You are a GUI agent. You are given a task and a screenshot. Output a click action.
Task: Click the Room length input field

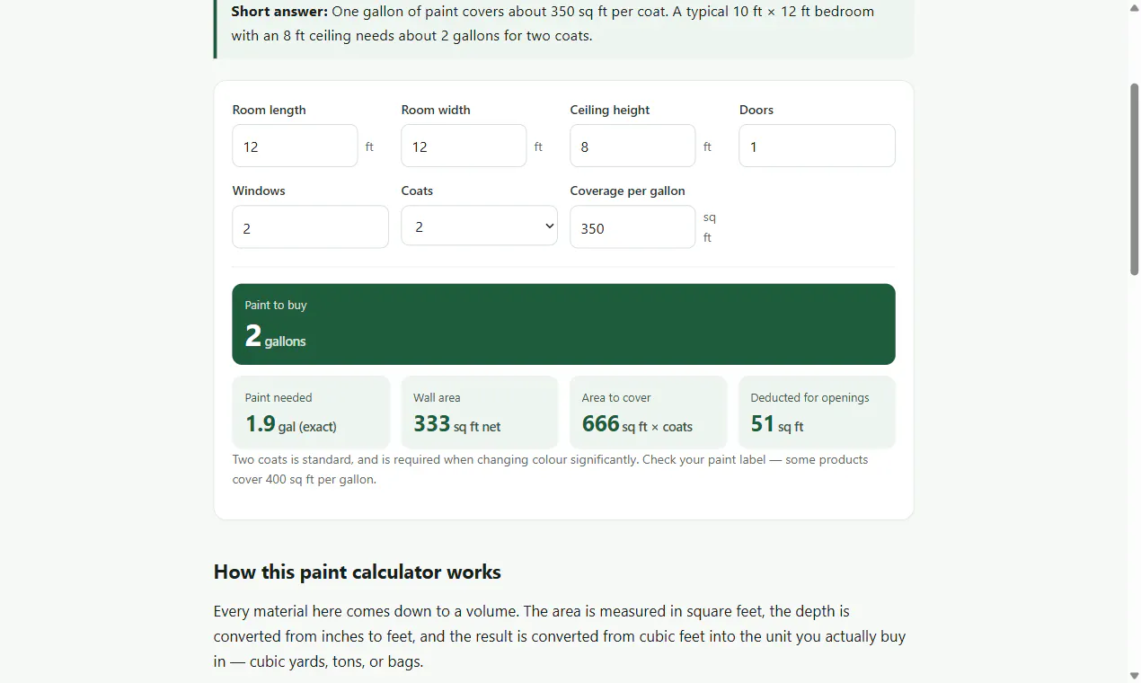click(x=295, y=146)
